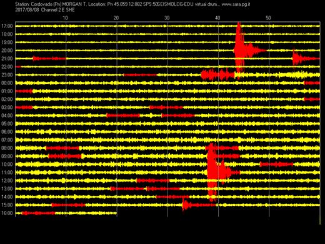Click the 08:00 hour label

pos(7,148)
